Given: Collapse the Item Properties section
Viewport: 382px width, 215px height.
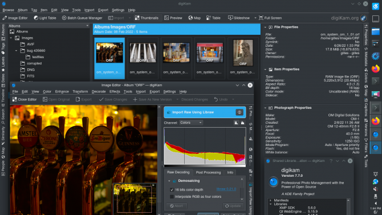Looking at the screenshot, I should (265, 70).
